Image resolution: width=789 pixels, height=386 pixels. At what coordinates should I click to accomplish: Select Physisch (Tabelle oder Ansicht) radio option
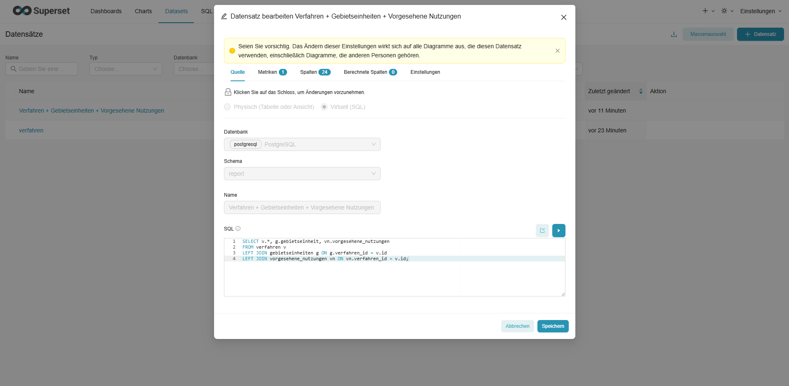[227, 107]
